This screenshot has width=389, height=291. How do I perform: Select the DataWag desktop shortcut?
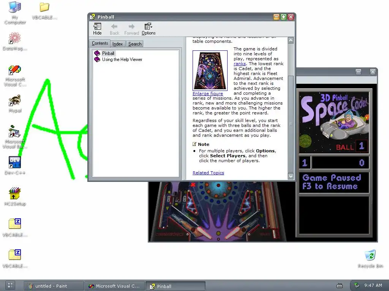click(x=15, y=41)
